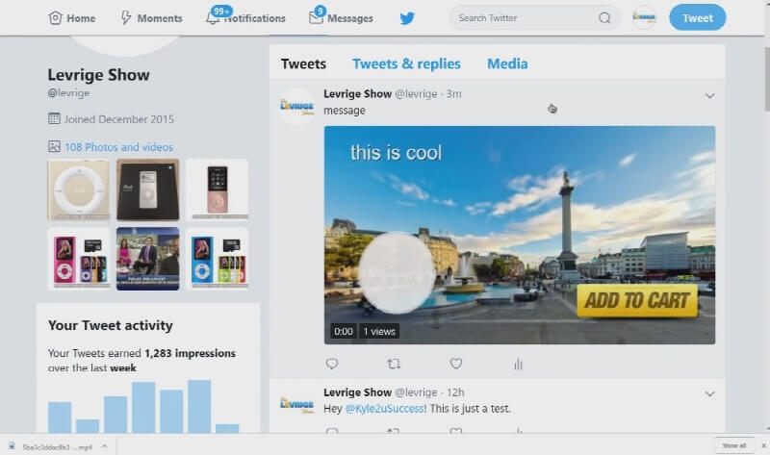770x455 pixels.
Task: Open the pink MP3 player thumbnail
Action: pos(218,190)
